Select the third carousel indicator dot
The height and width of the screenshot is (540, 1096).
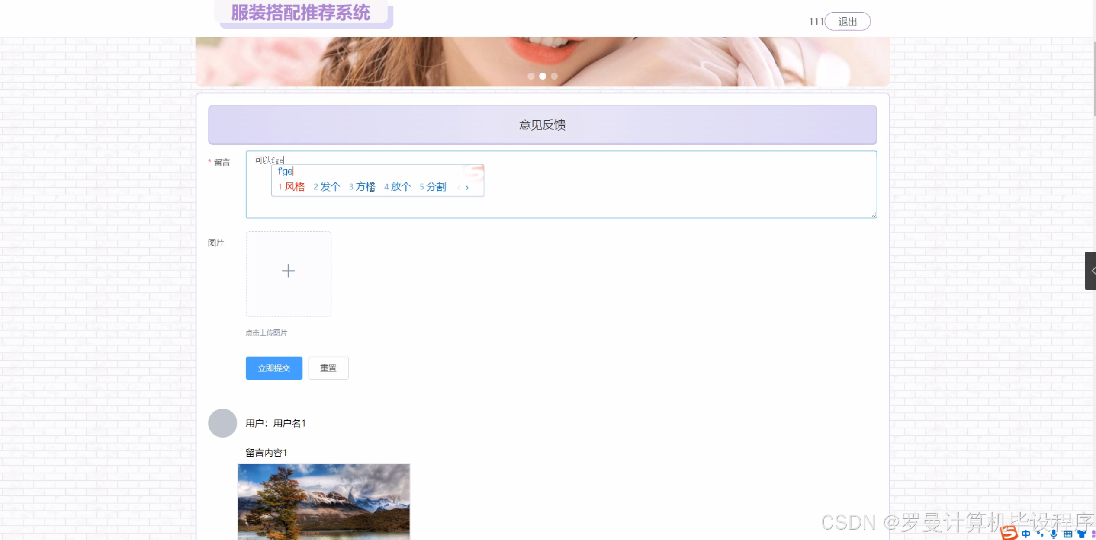[554, 76]
